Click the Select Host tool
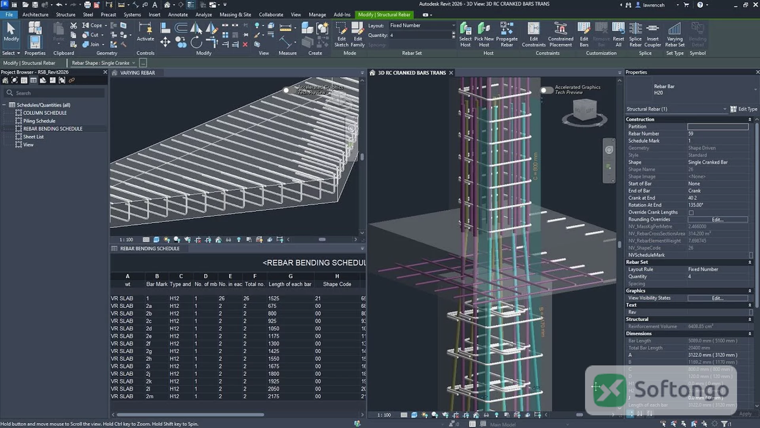The width and height of the screenshot is (760, 428). [x=465, y=34]
